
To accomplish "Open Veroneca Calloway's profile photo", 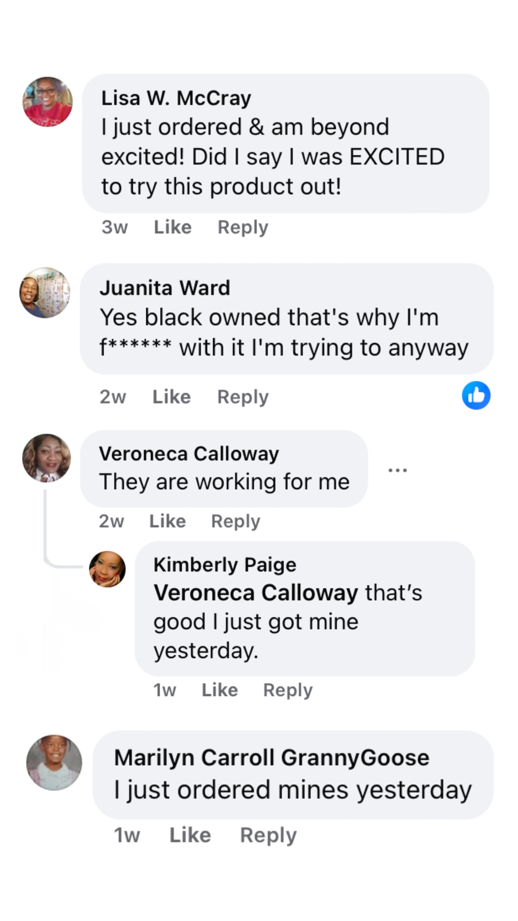I will pyautogui.click(x=47, y=458).
